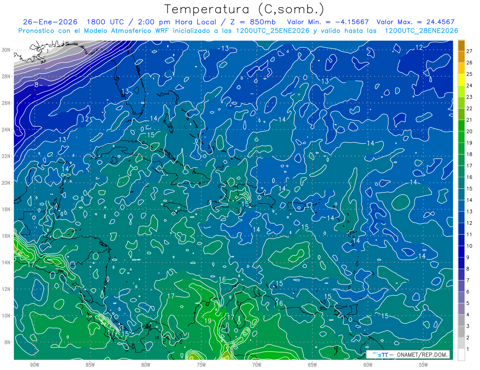Click the color scale label '1'

pyautogui.click(x=468, y=349)
